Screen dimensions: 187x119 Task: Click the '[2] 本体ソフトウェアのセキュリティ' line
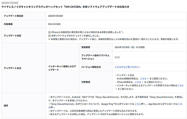74,36
